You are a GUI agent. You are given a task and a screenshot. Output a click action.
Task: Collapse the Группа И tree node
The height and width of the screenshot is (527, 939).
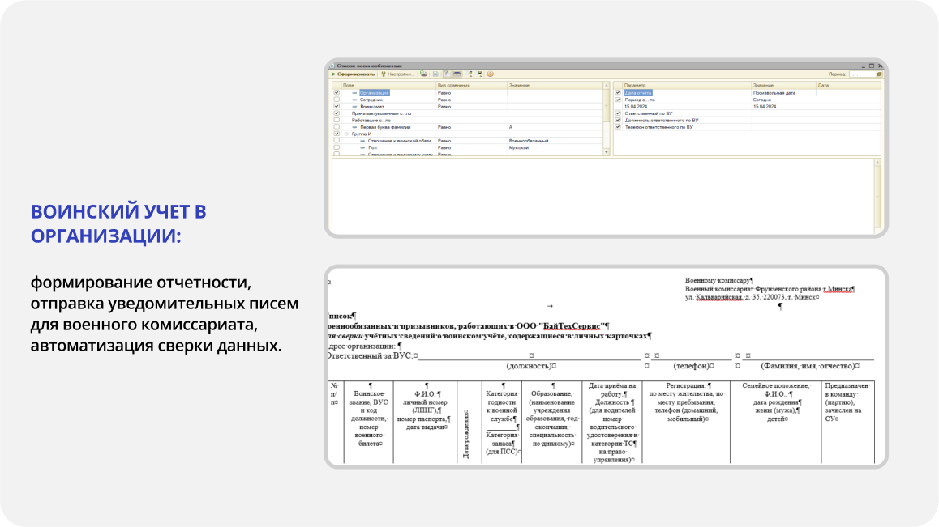346,134
